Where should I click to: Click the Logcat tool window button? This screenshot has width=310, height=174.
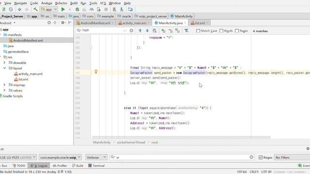pyautogui.click(x=39, y=165)
